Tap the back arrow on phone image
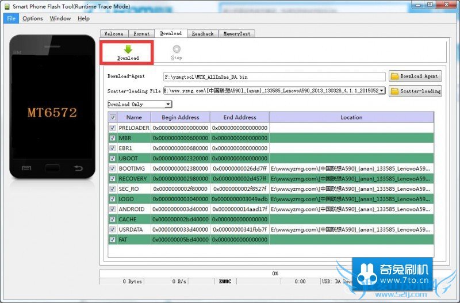The height and width of the screenshot is (303, 460). pyautogui.click(x=78, y=168)
